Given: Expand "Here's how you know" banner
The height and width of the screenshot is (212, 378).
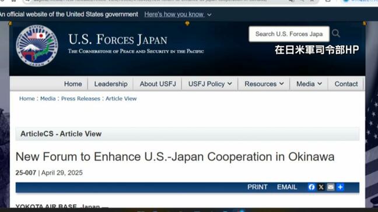Looking at the screenshot, I should (178, 15).
